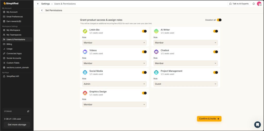Refresh storage usage with the sync icon
The width and height of the screenshot is (264, 131).
point(28,111)
